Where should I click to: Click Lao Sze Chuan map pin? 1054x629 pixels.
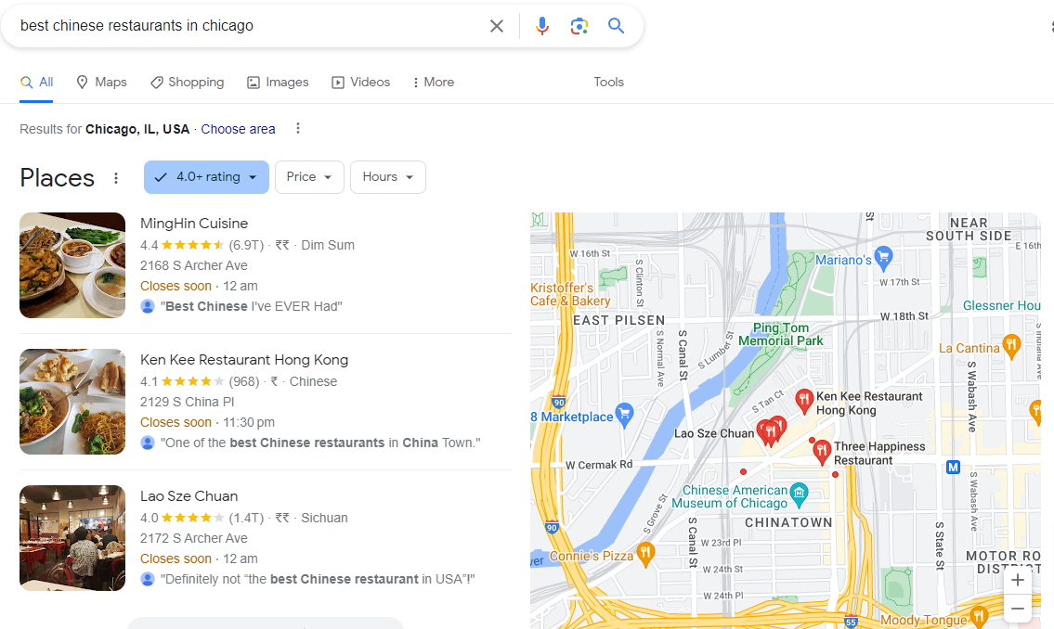click(771, 431)
